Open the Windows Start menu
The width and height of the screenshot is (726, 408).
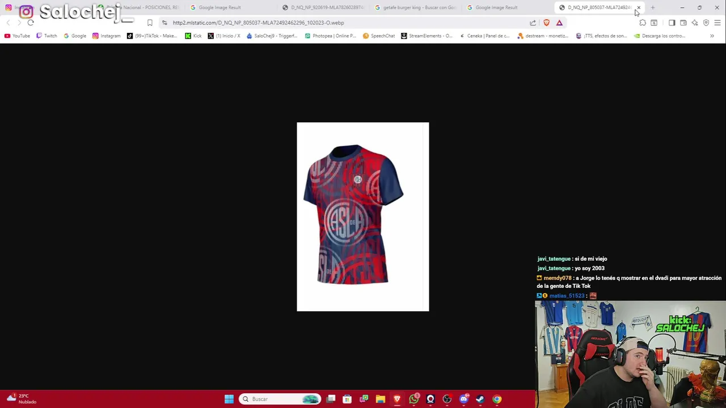click(x=229, y=399)
